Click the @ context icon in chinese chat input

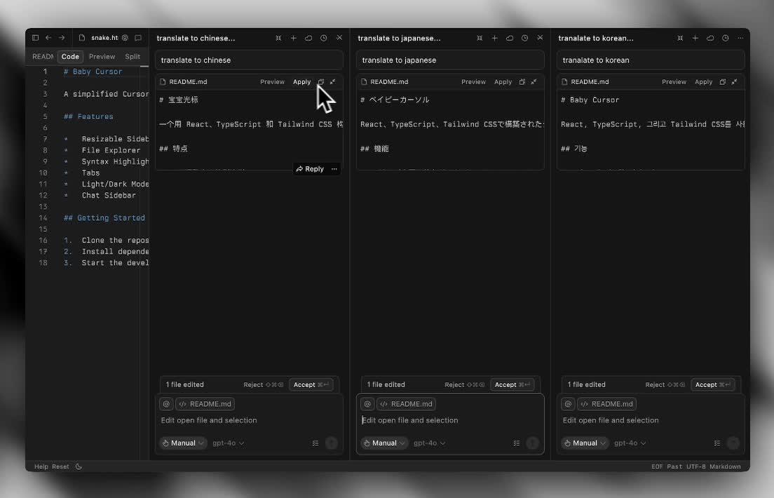[166, 403]
